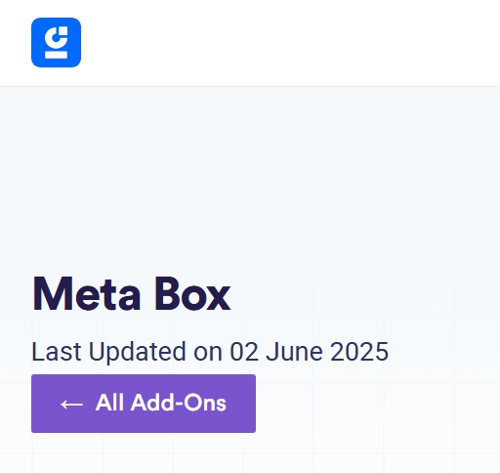Open the homepage via the header logo
Viewport: 500px width, 473px height.
56,43
